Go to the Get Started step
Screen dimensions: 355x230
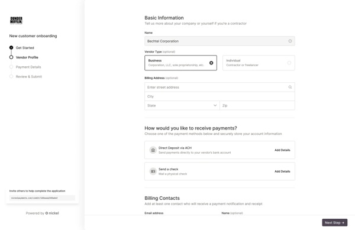(x=25, y=48)
